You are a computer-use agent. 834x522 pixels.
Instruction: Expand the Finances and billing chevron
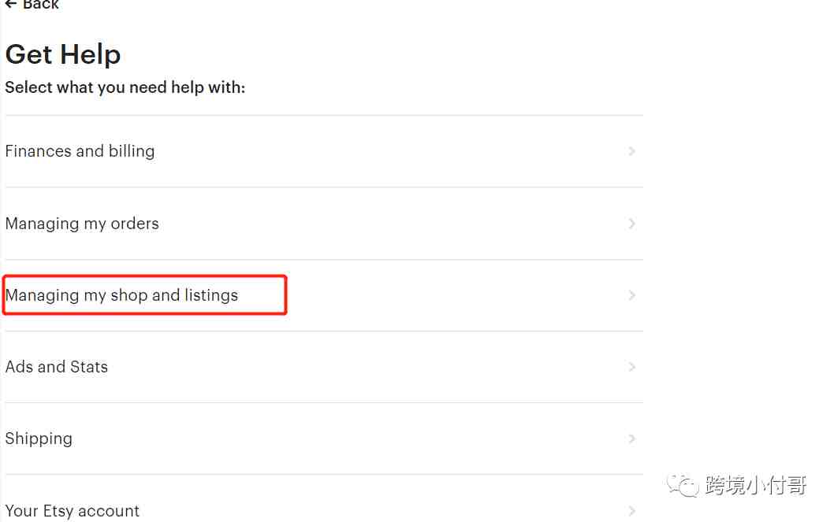click(631, 151)
